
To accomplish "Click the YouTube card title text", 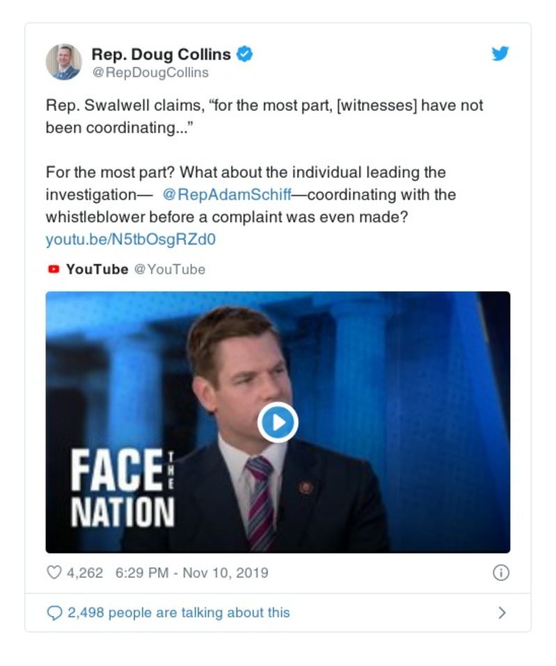I will click(97, 269).
